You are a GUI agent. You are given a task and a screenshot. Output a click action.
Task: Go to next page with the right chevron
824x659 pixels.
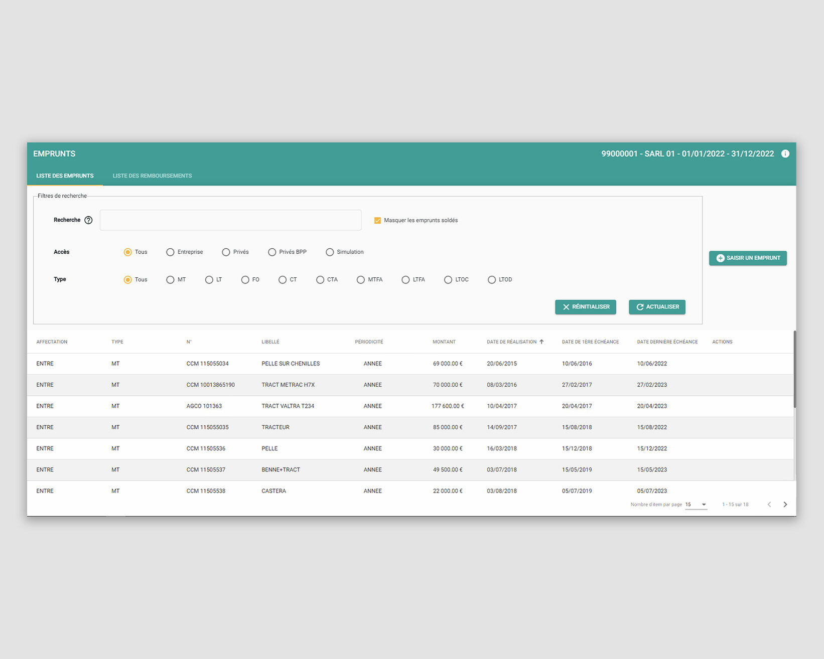[x=785, y=505]
